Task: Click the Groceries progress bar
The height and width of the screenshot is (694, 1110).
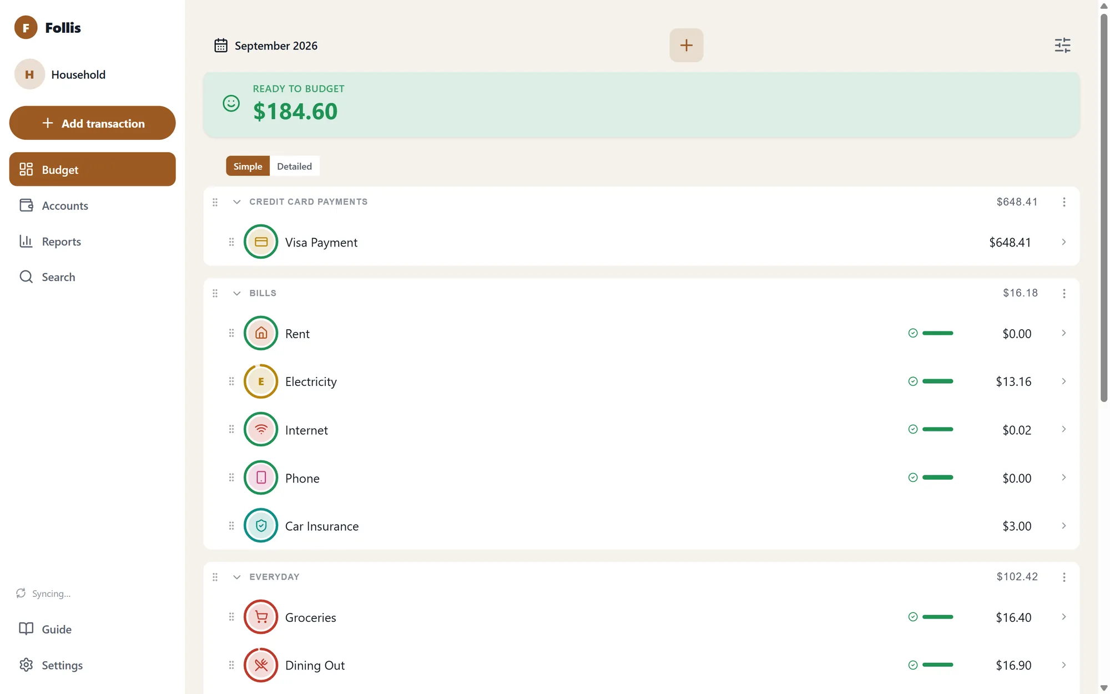Action: pos(938,617)
